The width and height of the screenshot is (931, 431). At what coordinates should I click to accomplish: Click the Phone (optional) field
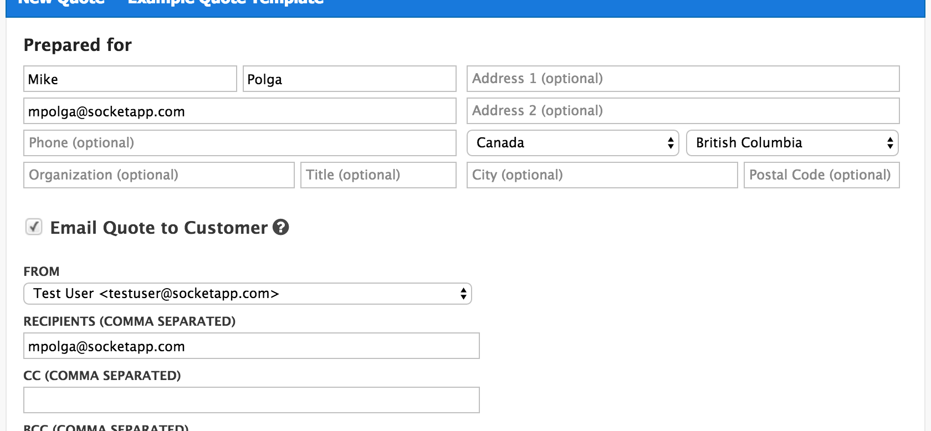(x=239, y=143)
